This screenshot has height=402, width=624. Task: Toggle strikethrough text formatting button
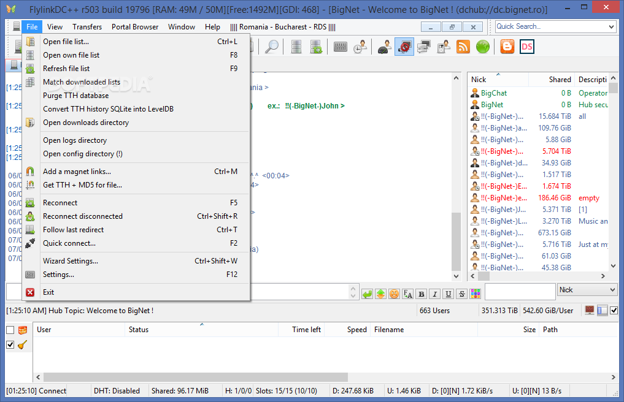tap(461, 294)
